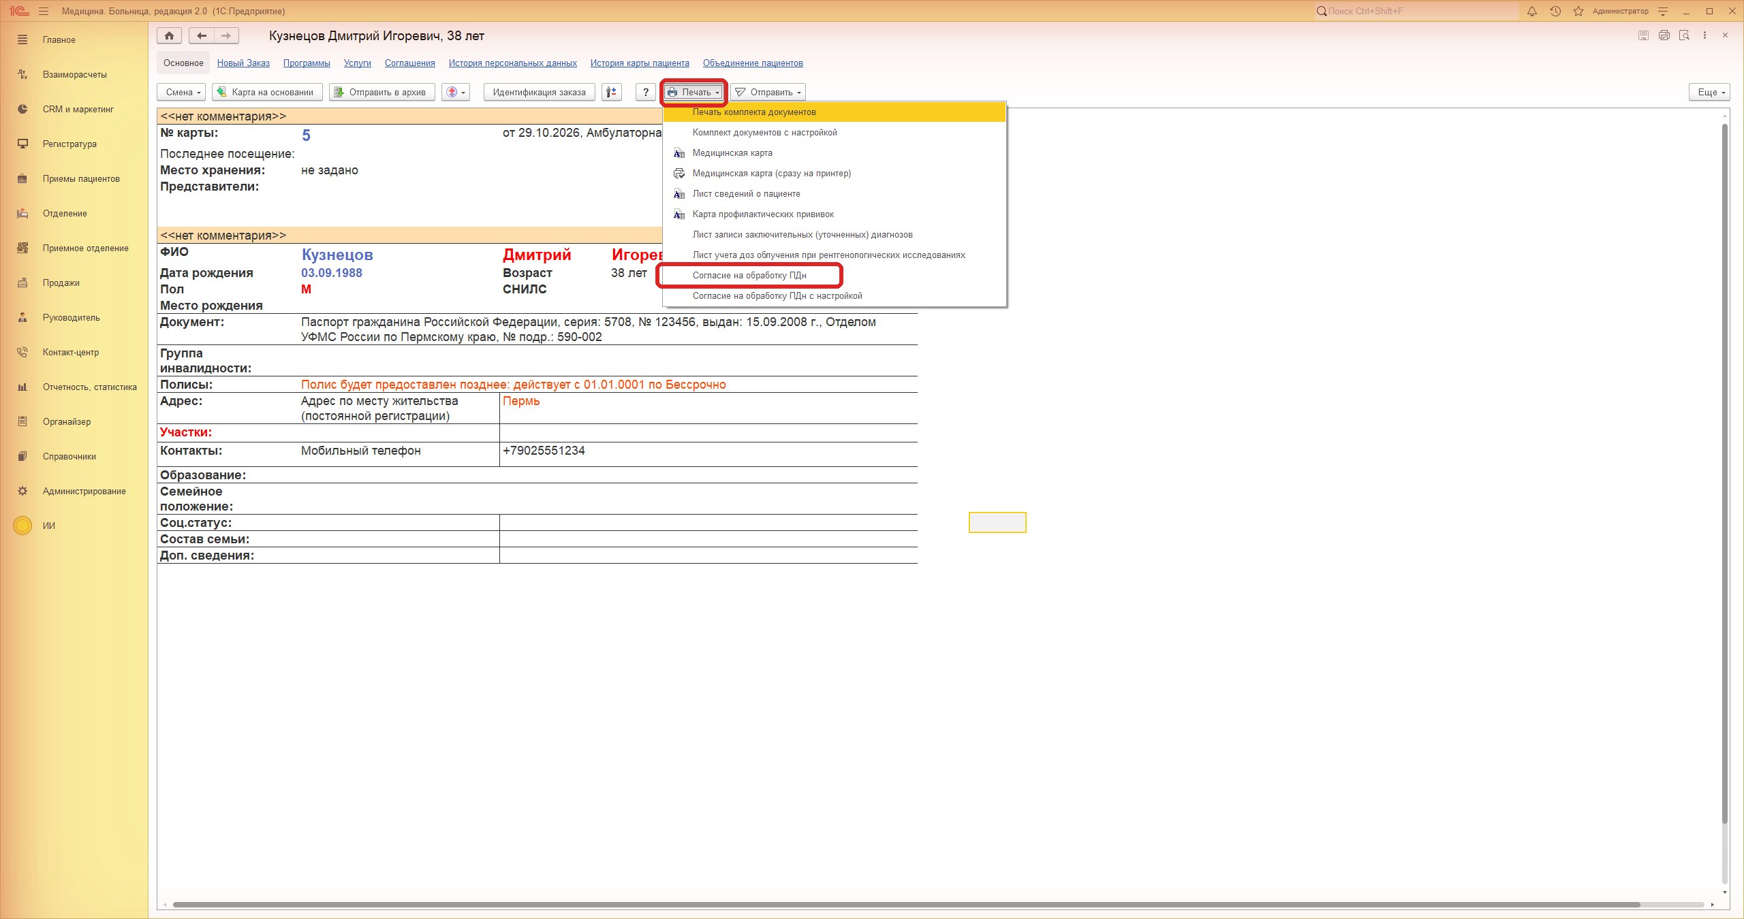The image size is (1744, 919).
Task: Open the notifications bell icon
Action: [x=1532, y=12]
